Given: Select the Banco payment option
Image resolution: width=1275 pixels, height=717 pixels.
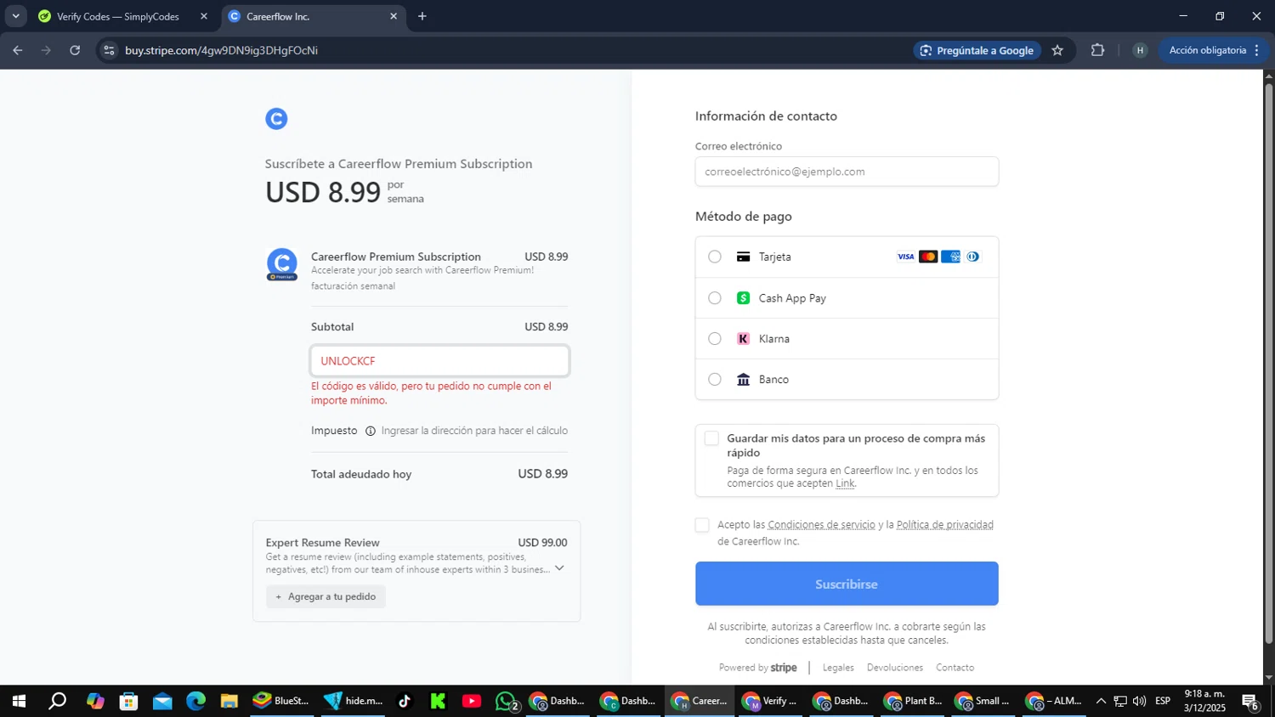Looking at the screenshot, I should tap(715, 380).
